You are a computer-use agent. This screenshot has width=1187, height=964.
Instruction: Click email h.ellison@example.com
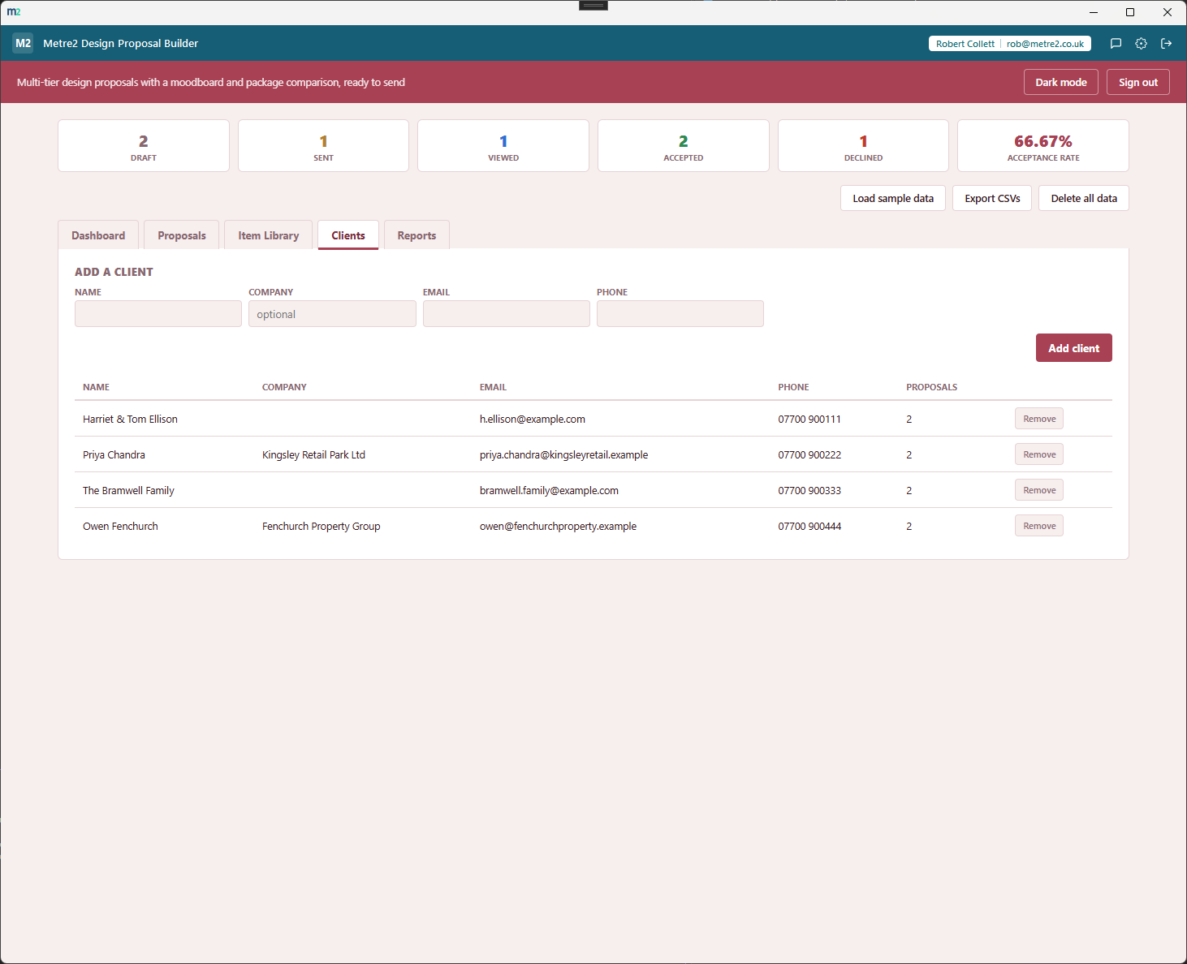(533, 420)
